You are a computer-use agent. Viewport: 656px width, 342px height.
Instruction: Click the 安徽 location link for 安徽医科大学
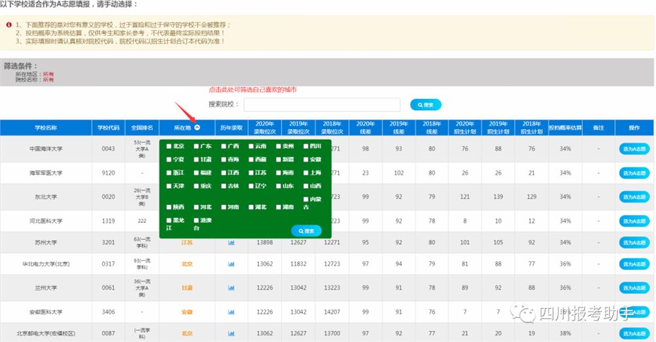tap(187, 312)
